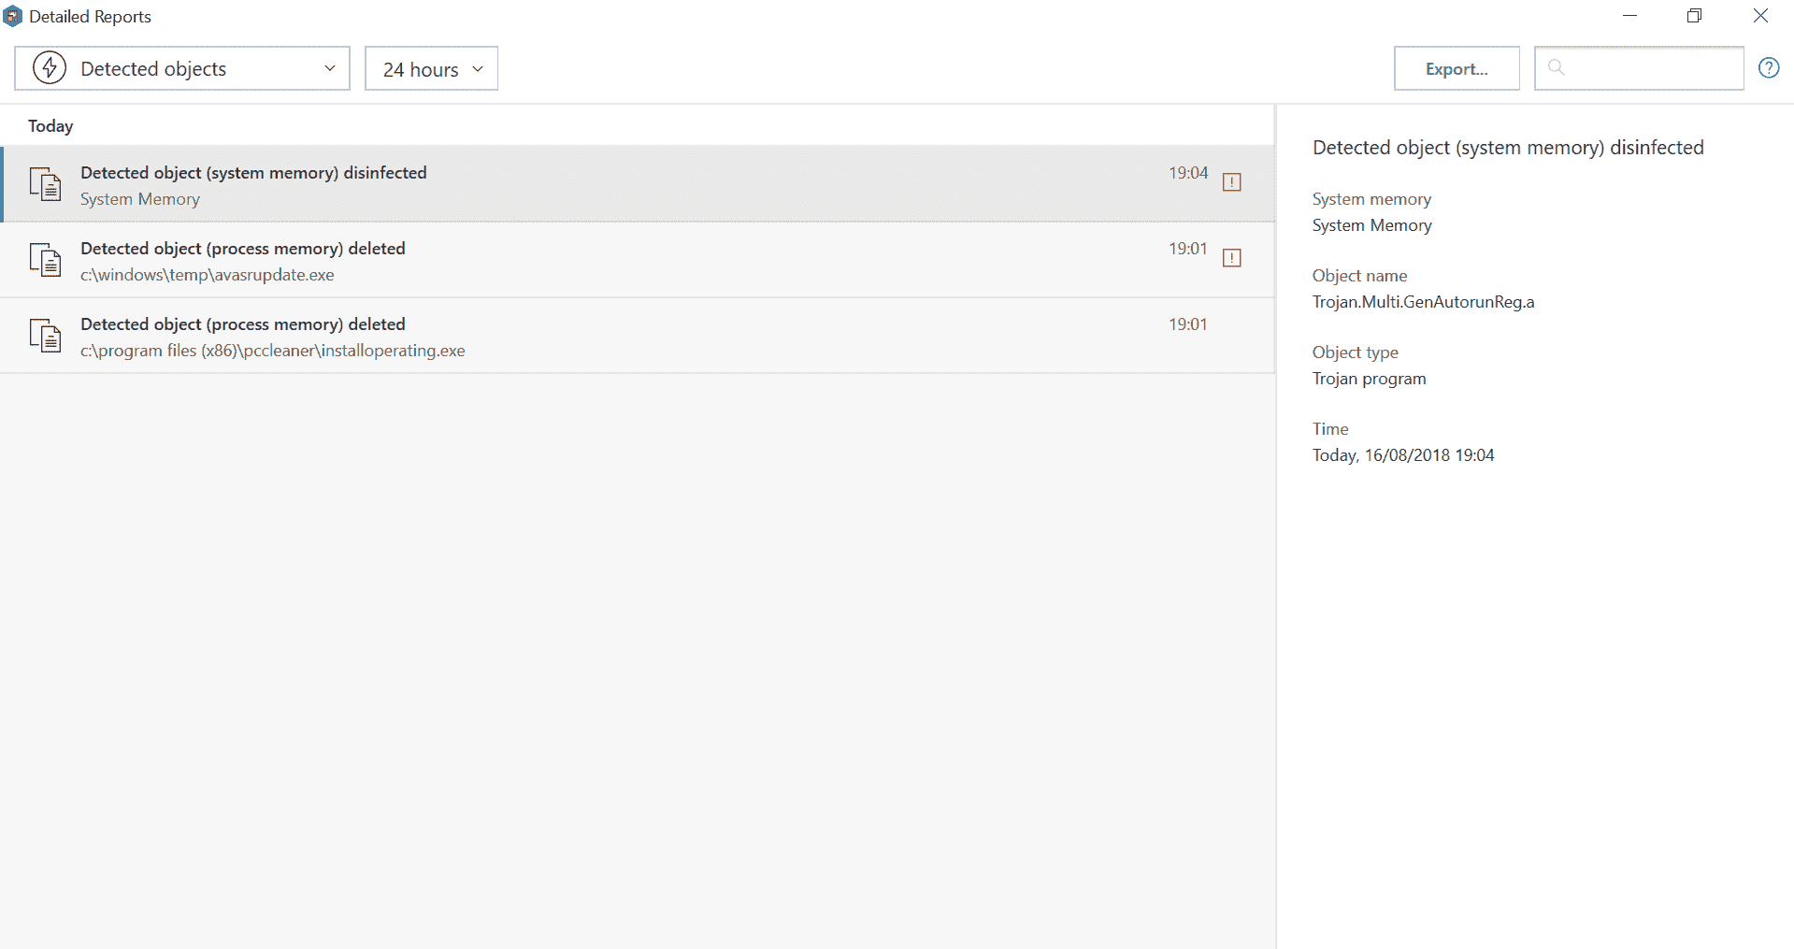Screen dimensions: 1794x949
Task: Click the Today group header
Action: pyautogui.click(x=50, y=126)
